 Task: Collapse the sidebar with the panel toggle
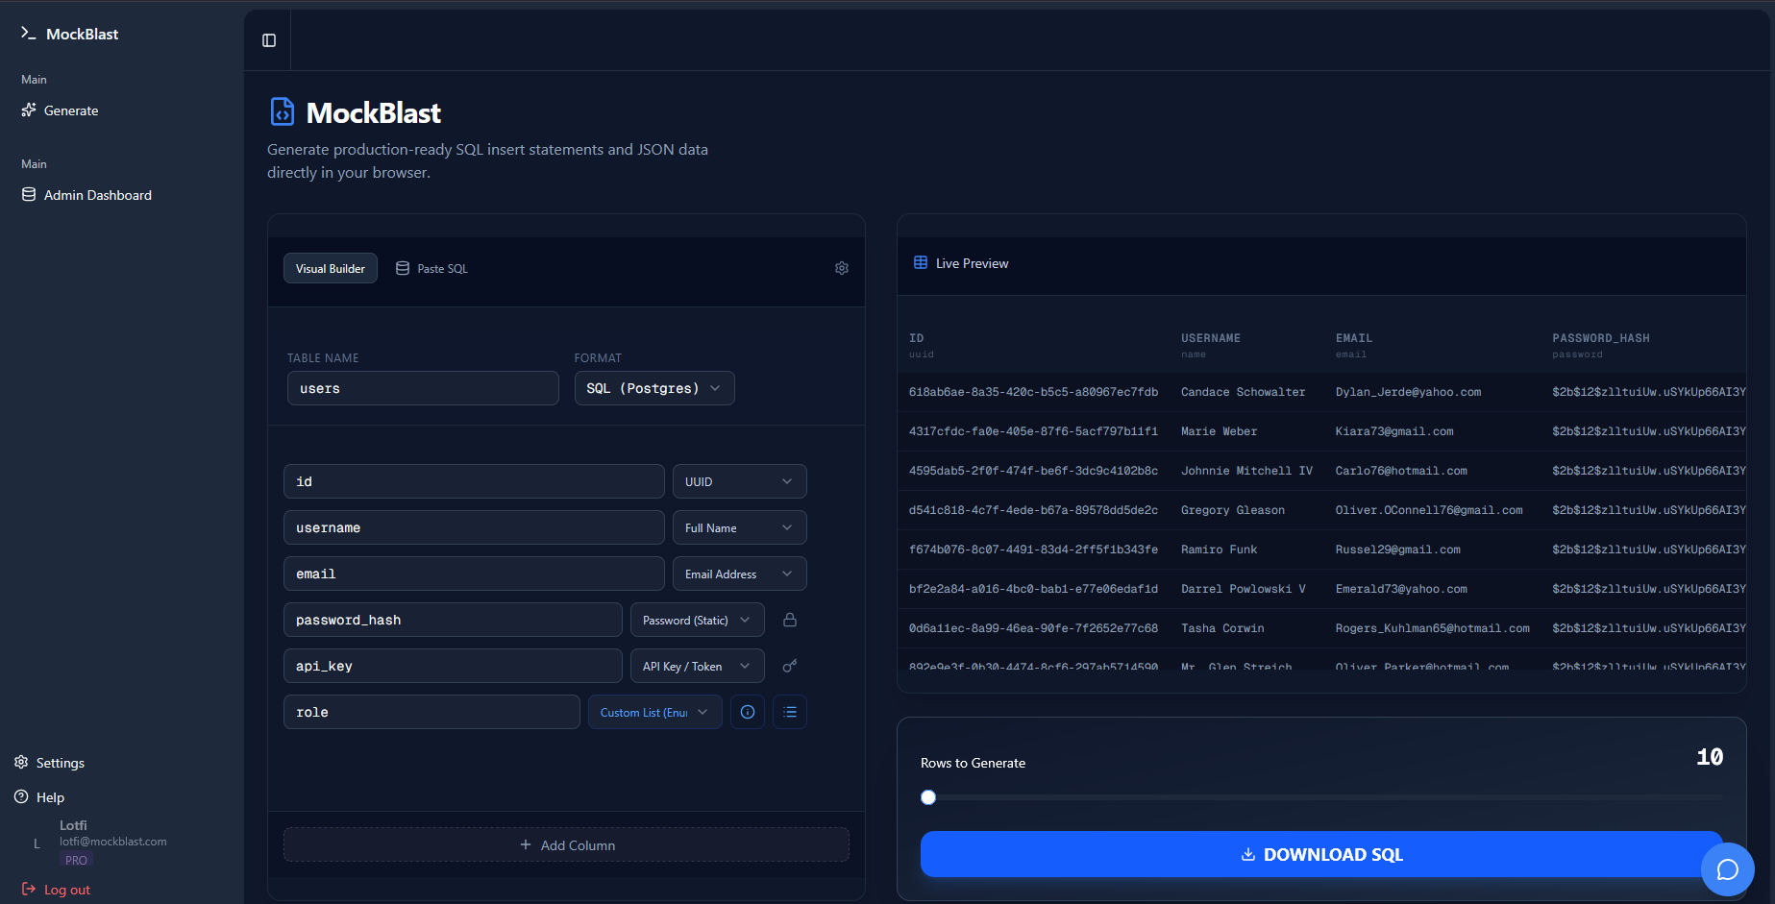point(267,39)
